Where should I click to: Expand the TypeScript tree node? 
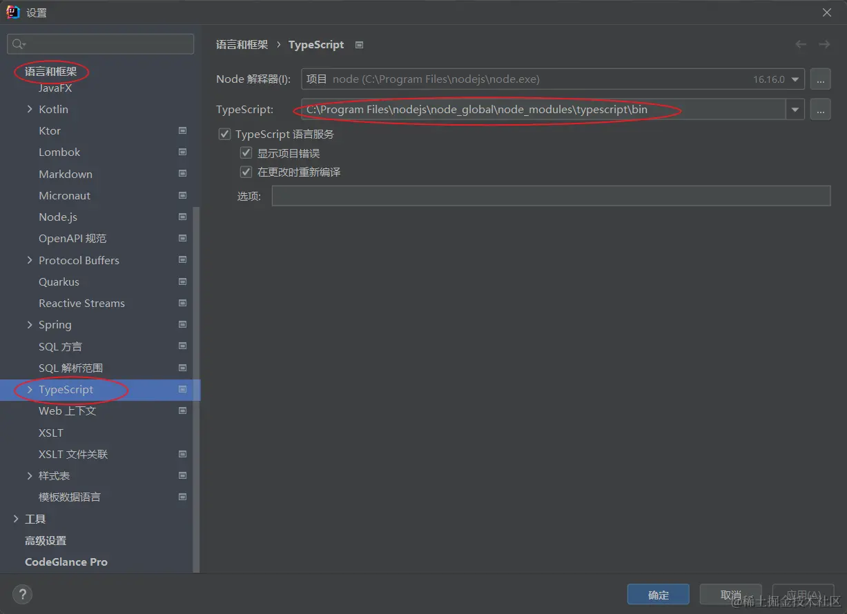coord(30,389)
